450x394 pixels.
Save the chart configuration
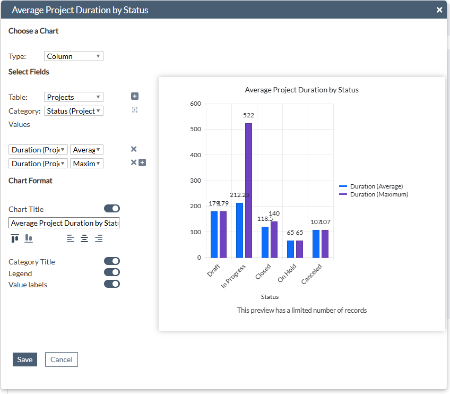[25, 359]
